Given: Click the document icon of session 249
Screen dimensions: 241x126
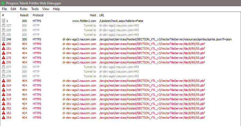Looking at the screenshot, I should [x=3, y=39].
